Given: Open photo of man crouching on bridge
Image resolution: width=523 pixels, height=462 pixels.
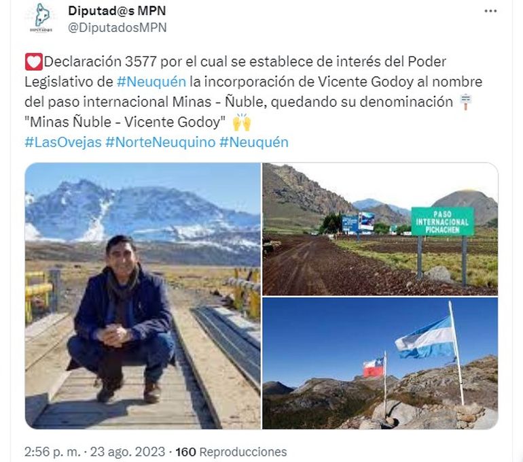Looking at the screenshot, I should 143,296.
